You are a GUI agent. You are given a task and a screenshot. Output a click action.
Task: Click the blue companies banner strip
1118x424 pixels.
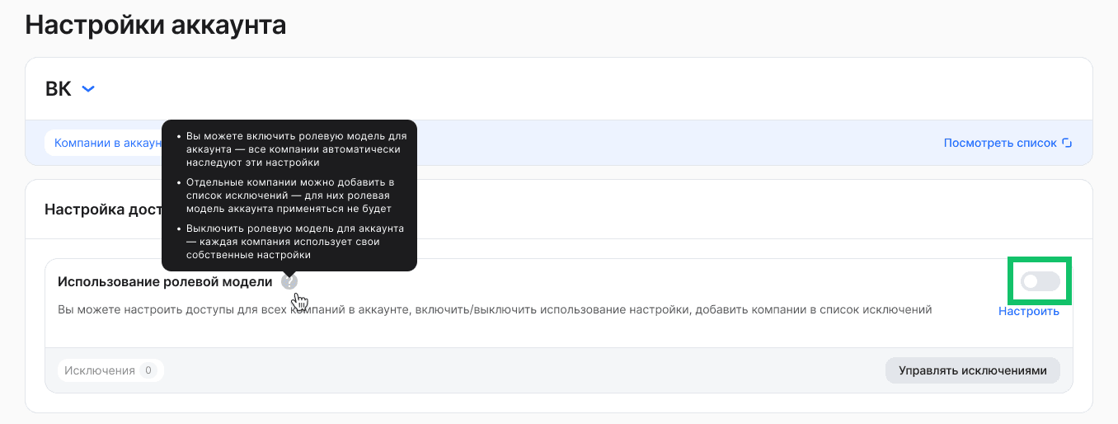[660, 143]
